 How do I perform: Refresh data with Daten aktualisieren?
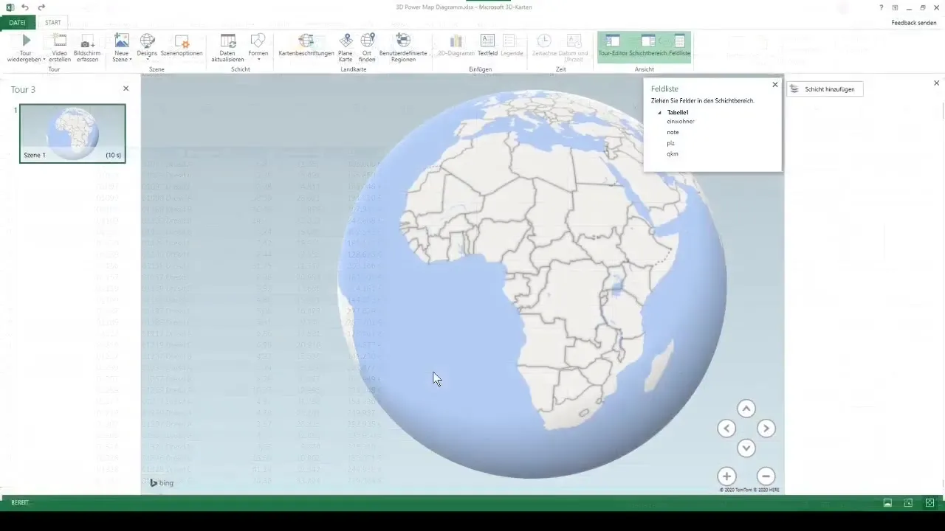(227, 49)
